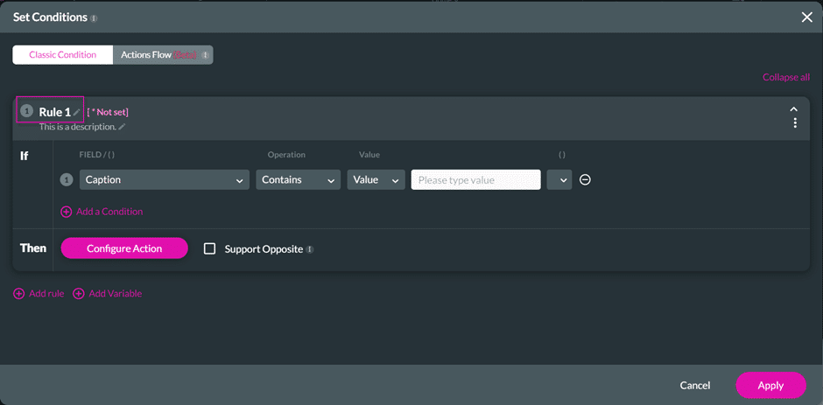The width and height of the screenshot is (823, 405).
Task: Enable the Support Opposite checkbox
Action: (x=209, y=248)
